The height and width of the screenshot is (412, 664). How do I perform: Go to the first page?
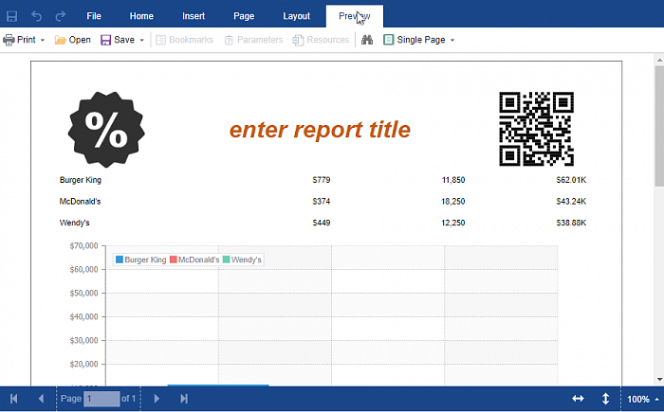14,399
